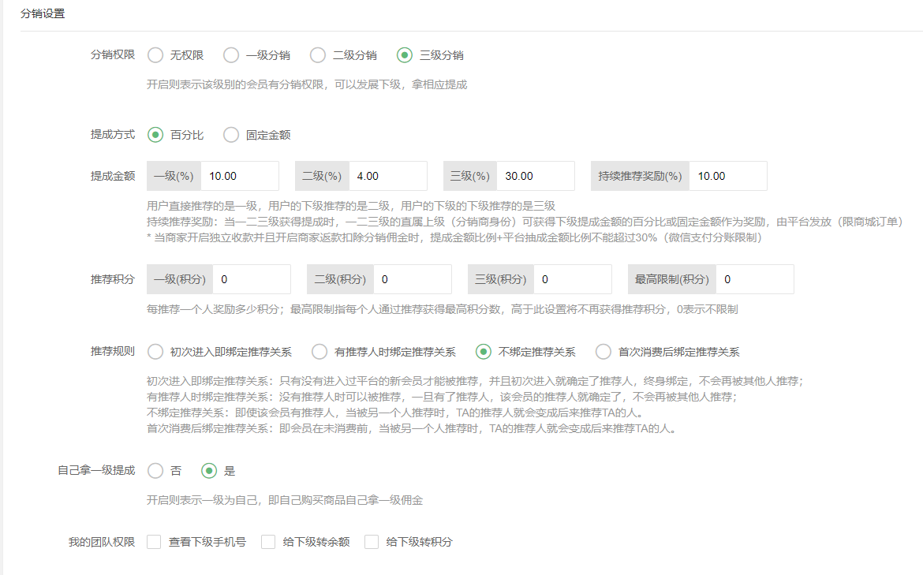This screenshot has width=923, height=575.
Task: Select the 无权限 radio button
Action: point(155,55)
